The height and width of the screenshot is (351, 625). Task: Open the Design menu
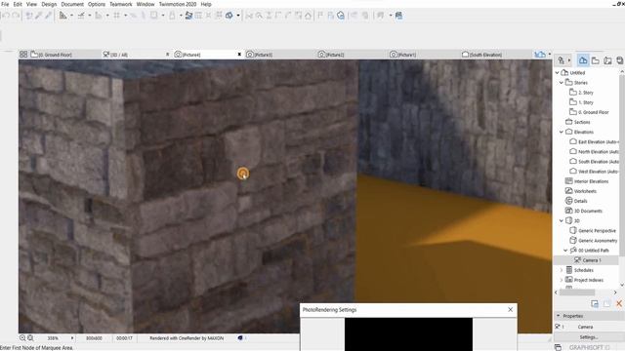point(49,4)
